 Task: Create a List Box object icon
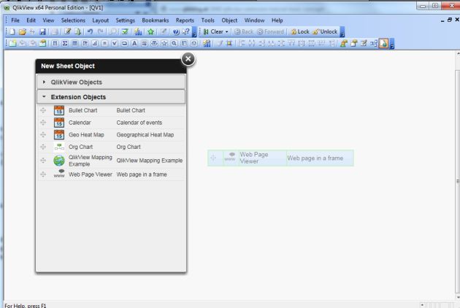55,43
